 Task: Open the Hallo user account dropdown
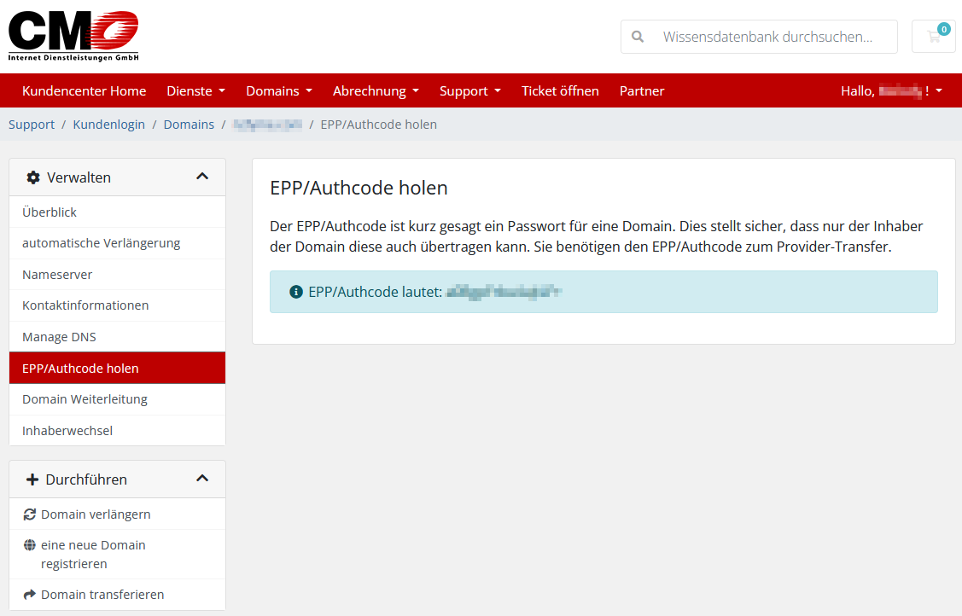coord(891,90)
